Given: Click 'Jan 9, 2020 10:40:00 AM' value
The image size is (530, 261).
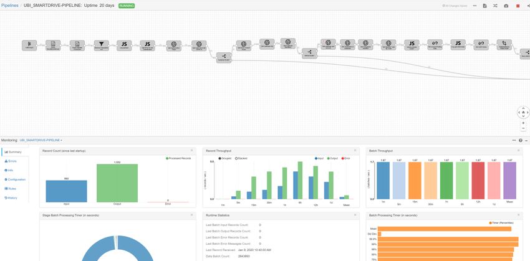Looking at the screenshot, I should click(x=254, y=250).
